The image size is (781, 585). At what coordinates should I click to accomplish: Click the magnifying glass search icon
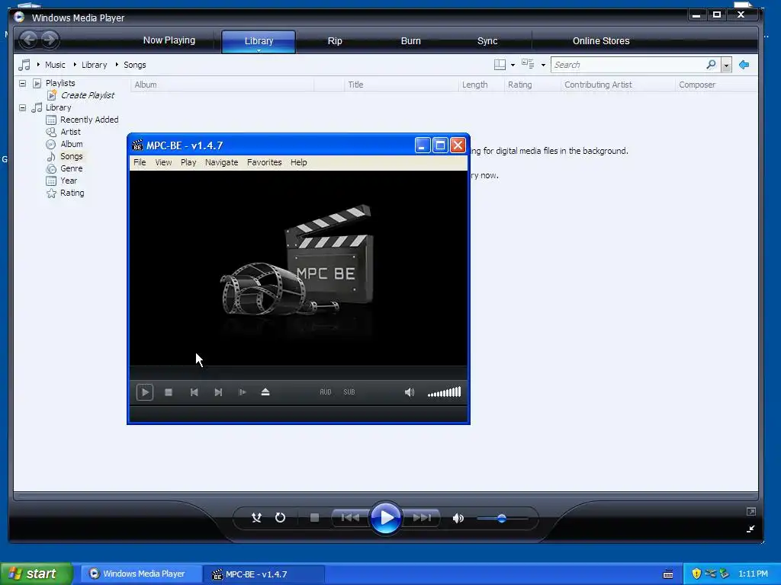tap(711, 64)
